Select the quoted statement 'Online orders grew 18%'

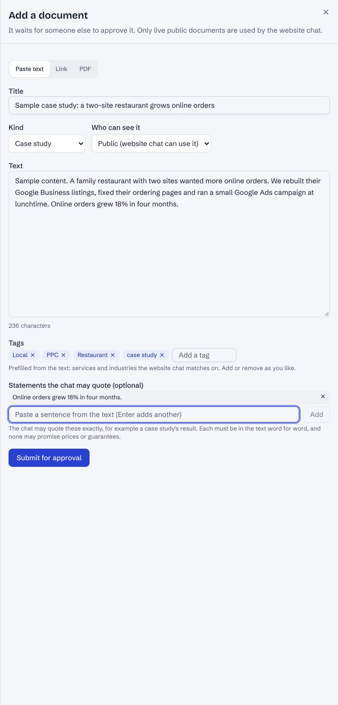[67, 397]
